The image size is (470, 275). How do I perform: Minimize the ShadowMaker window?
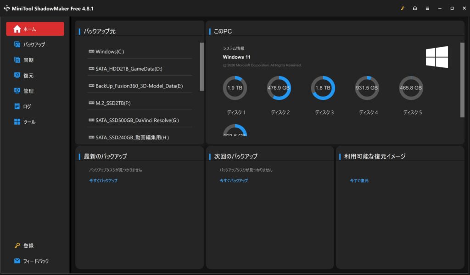point(440,8)
